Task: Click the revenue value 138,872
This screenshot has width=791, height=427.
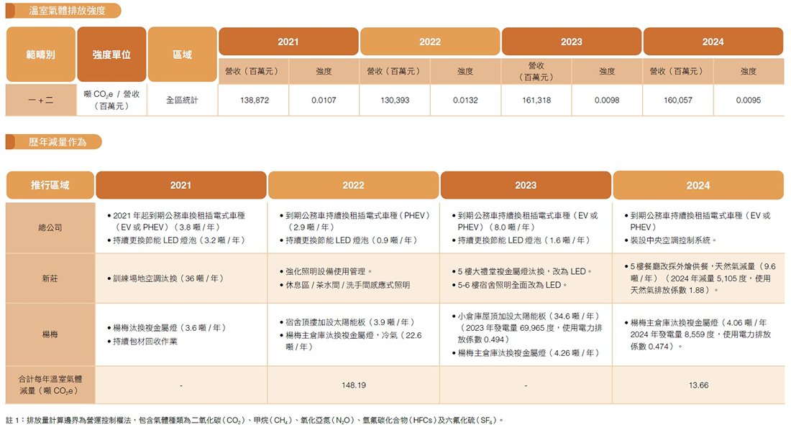Action: [254, 100]
